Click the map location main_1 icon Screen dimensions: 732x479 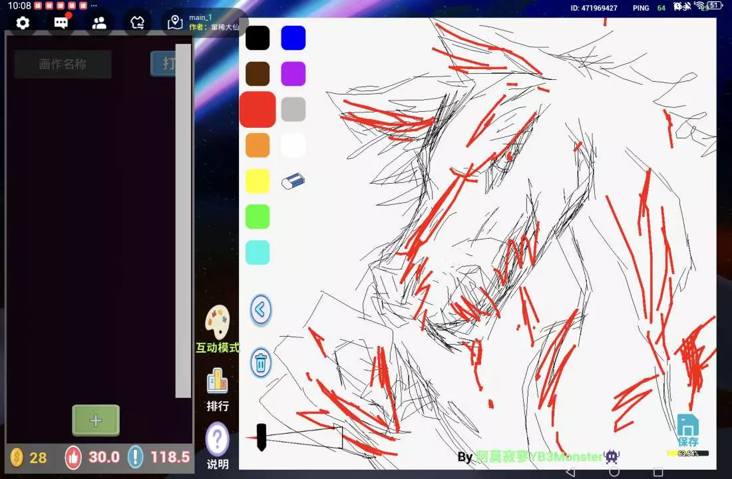tap(175, 23)
